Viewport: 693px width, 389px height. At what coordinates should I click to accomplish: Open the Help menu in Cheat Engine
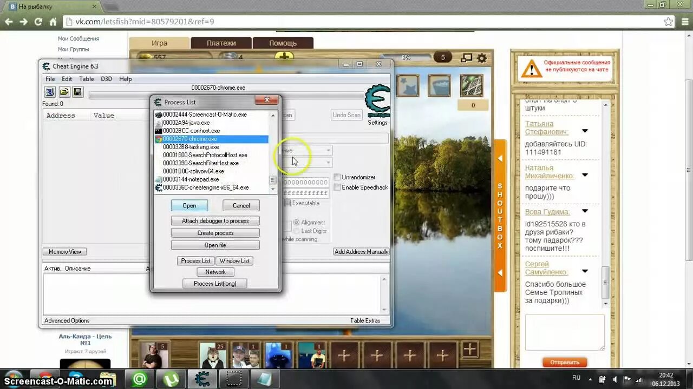click(125, 79)
